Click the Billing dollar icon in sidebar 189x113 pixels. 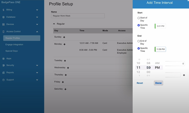(x=3, y=10)
